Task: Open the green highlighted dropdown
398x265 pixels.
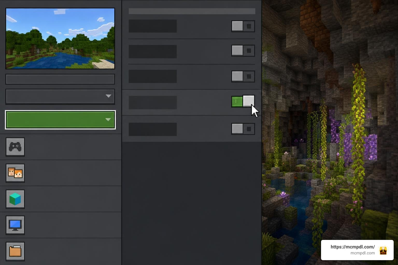Action: (60, 120)
